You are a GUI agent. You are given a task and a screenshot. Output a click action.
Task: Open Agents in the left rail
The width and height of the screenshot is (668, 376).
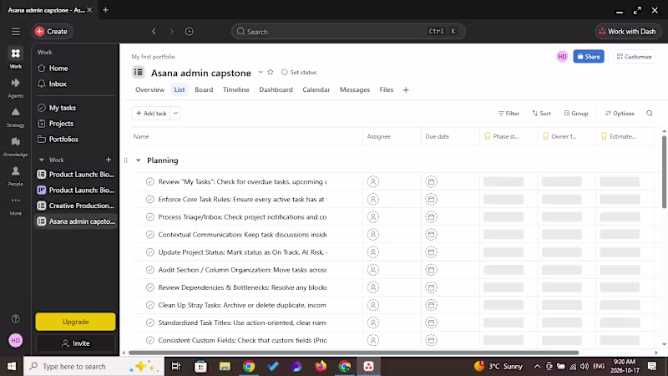tap(15, 88)
